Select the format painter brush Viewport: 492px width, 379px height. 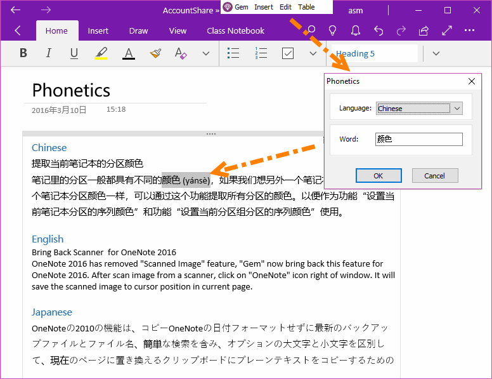click(x=155, y=53)
